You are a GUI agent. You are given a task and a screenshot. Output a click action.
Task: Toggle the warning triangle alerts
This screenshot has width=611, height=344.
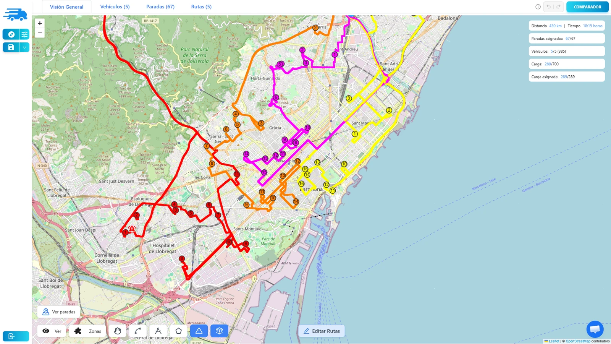tap(199, 331)
